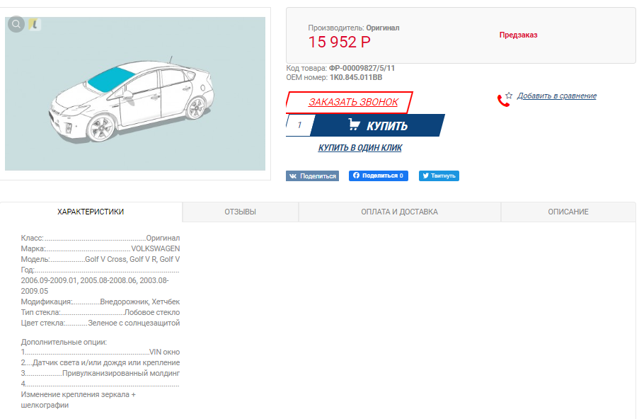Follow the КУПИТЬ В ОДИН КЛИК link
The width and height of the screenshot is (639, 419).
(x=360, y=147)
